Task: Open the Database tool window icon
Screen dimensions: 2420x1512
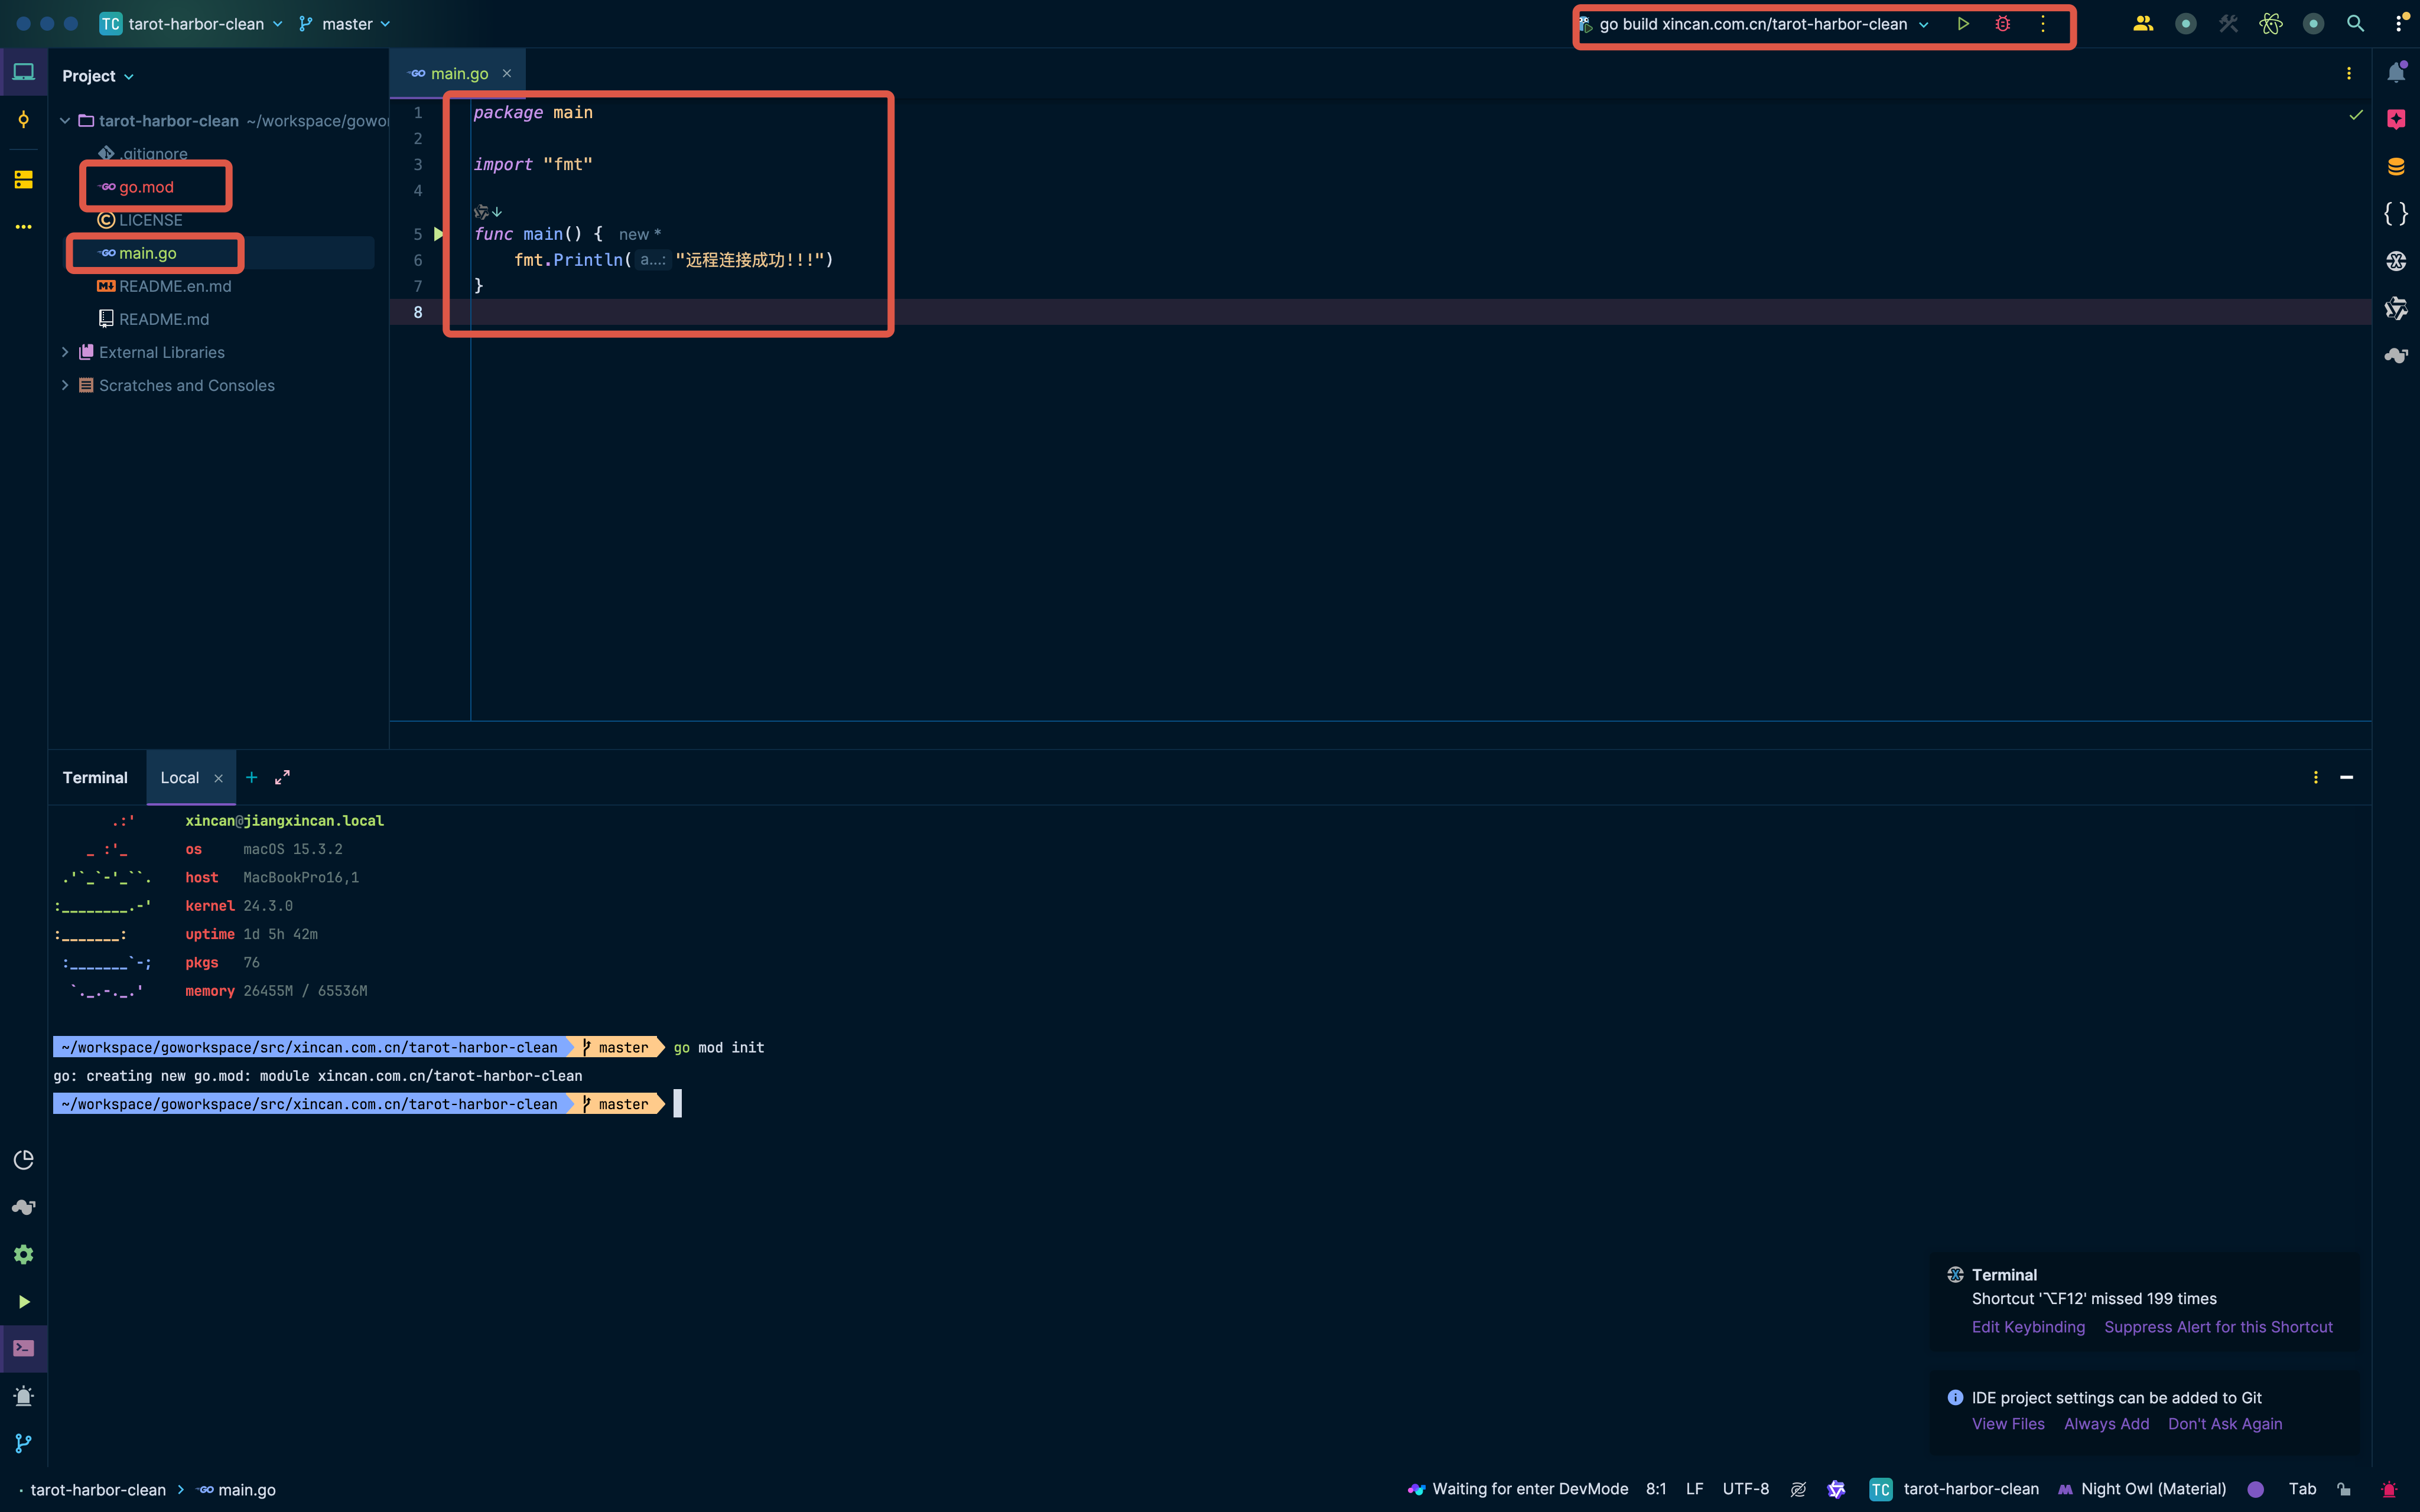Action: [x=2396, y=167]
